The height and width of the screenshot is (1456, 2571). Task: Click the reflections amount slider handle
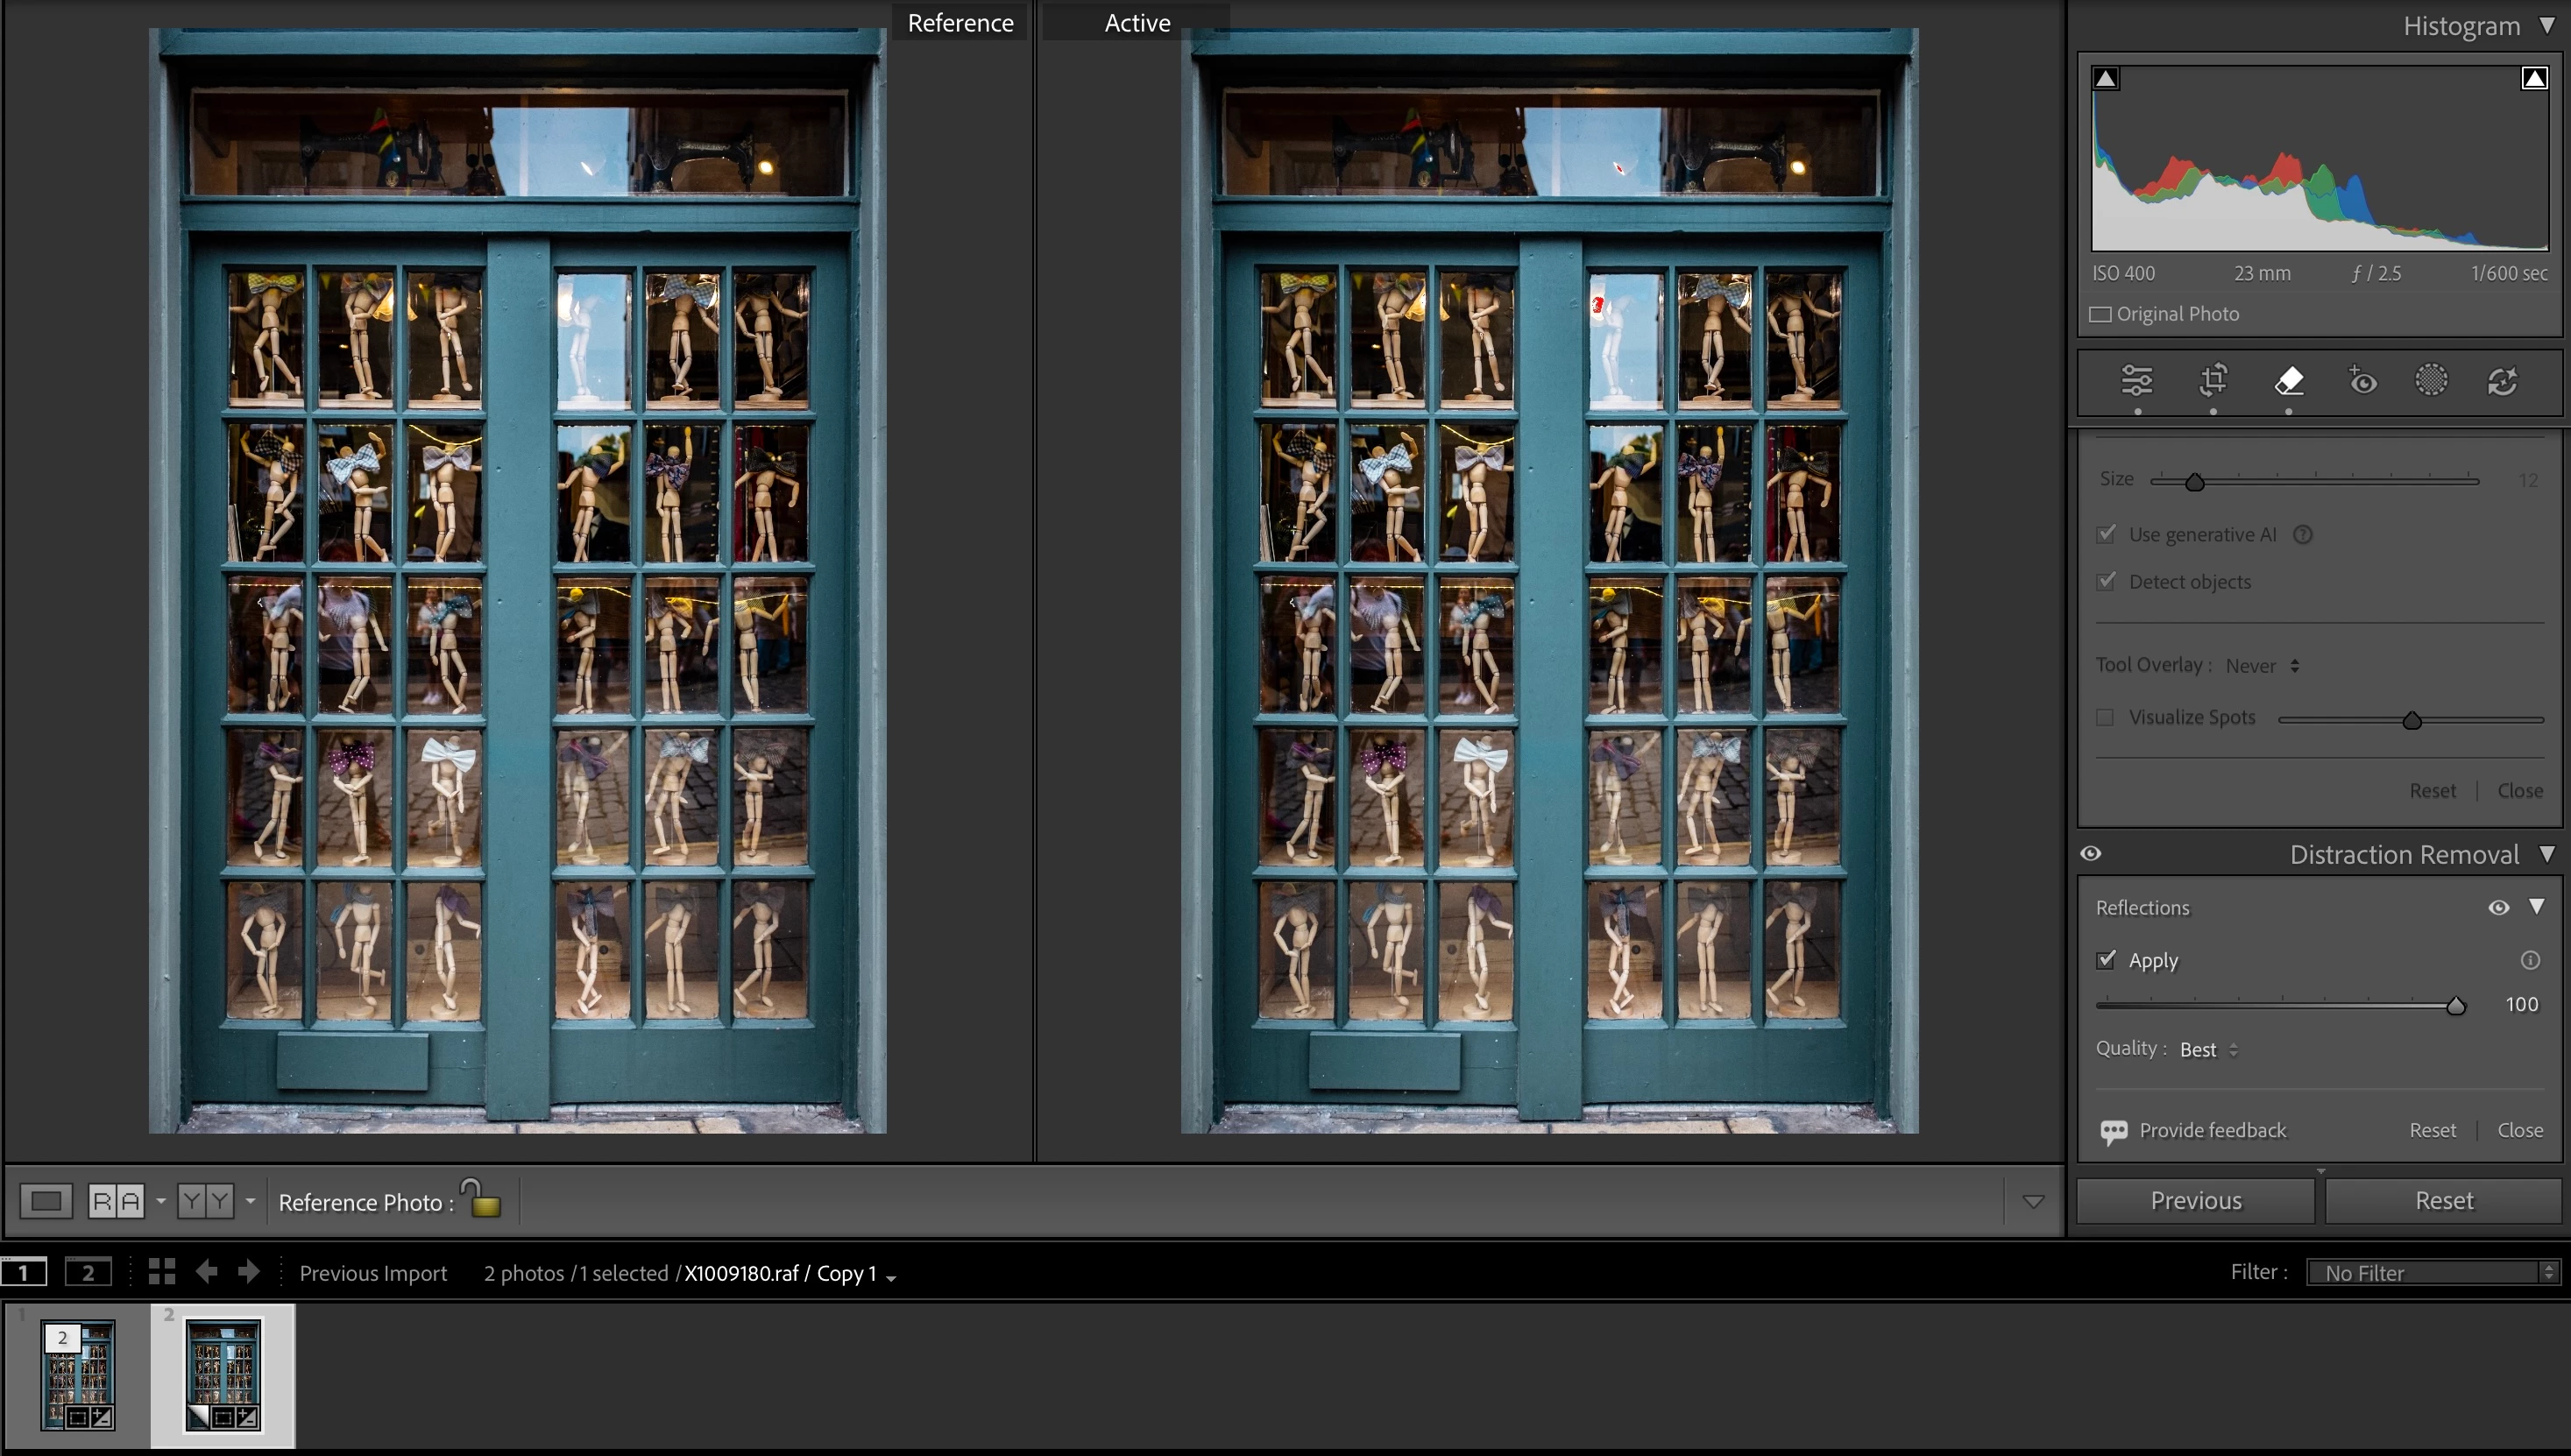pyautogui.click(x=2455, y=1006)
